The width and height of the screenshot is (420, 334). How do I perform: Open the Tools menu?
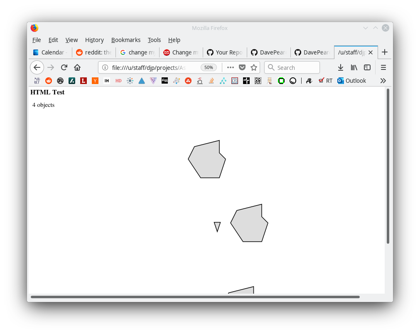[154, 40]
